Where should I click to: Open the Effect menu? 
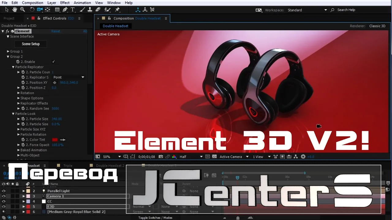pos(65,3)
